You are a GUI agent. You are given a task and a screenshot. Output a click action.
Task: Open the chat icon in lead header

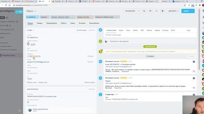tap(157, 11)
